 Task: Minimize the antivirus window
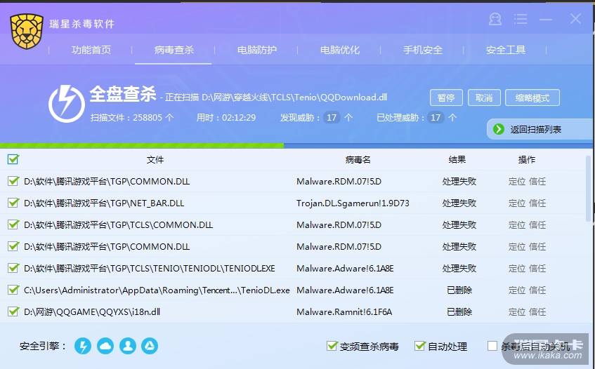click(x=546, y=19)
